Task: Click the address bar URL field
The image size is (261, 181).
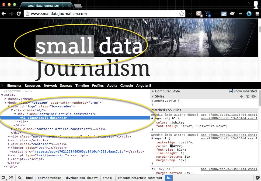Action: 105,14
